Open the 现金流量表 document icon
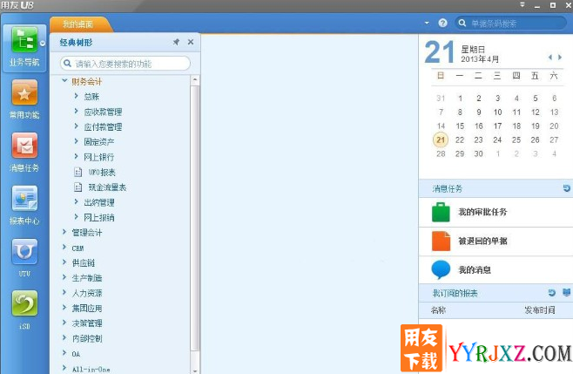The width and height of the screenshot is (573, 374). click(x=78, y=187)
